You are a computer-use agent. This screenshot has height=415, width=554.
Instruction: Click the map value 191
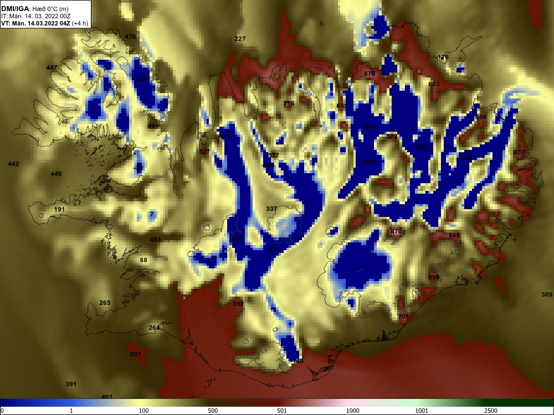(59, 209)
